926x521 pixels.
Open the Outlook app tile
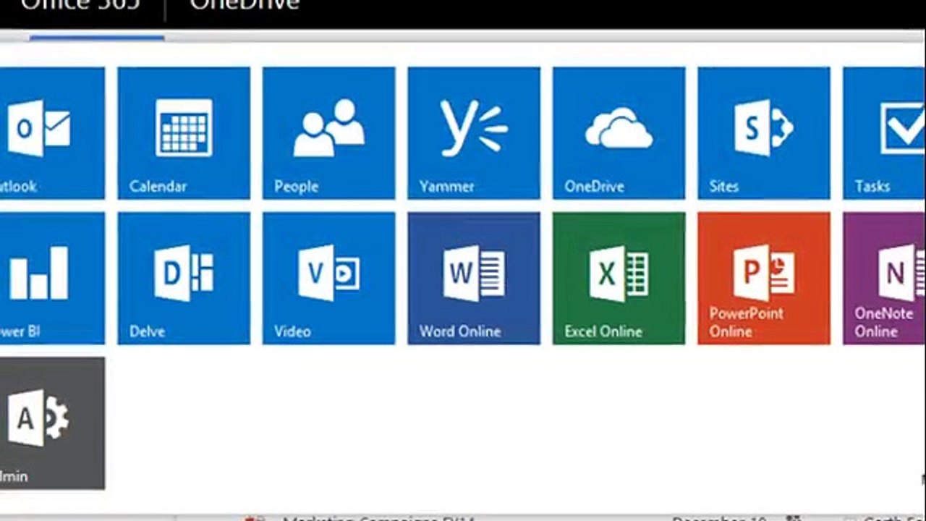[52, 133]
